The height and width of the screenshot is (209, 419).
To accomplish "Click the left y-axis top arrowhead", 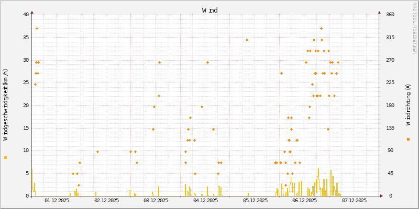I will pyautogui.click(x=32, y=11).
